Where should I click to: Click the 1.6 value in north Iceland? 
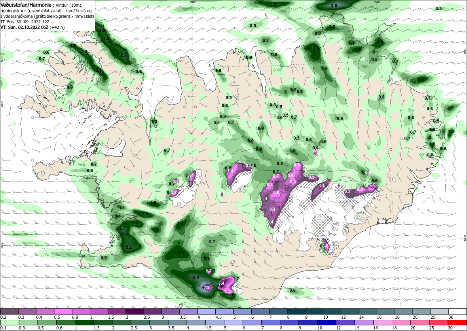click(316, 48)
